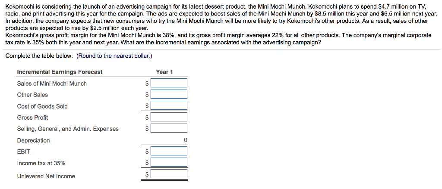
Task: Select the Cost of Goods Sold input box
Action: (x=169, y=106)
